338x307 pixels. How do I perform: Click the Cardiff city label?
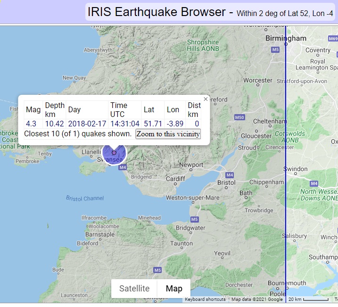[x=175, y=179]
